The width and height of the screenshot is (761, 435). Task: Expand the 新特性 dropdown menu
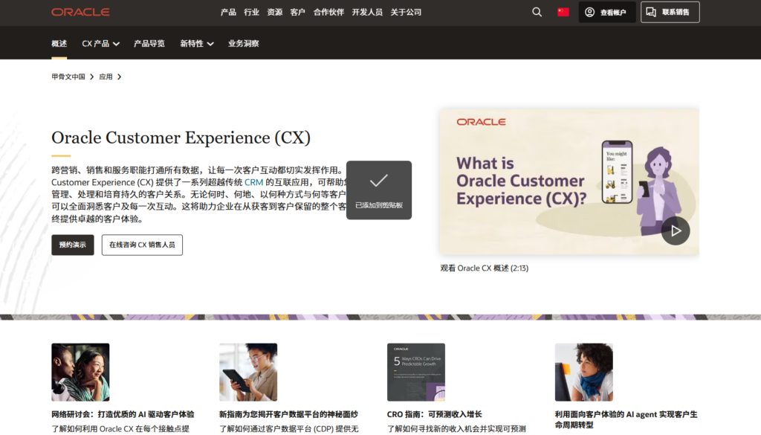[x=195, y=43]
